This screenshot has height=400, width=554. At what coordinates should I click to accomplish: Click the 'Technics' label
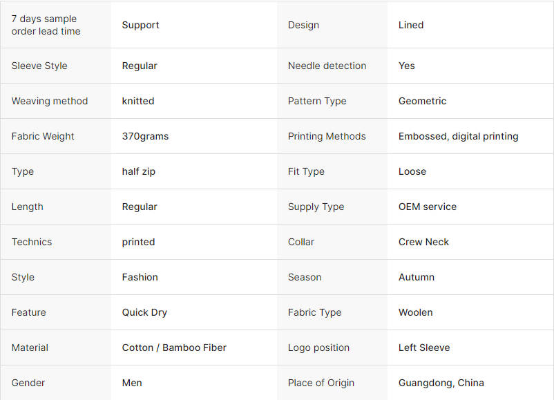click(x=32, y=242)
